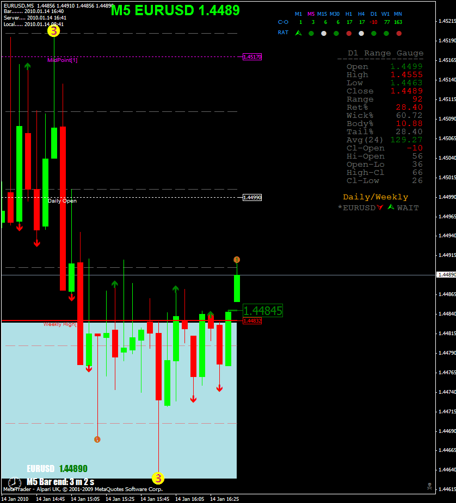Screen dimensions: 456x503
Task: Select the red down arrow just below Daily Open
Action: 20,227
